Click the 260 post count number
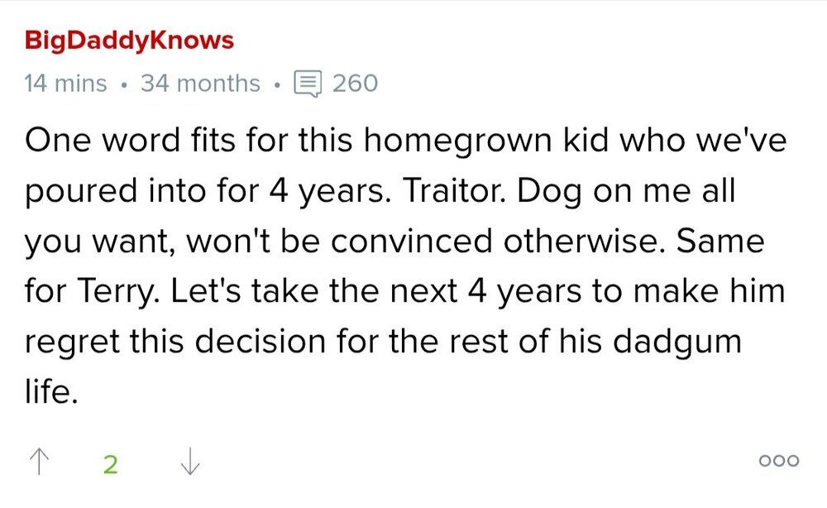 pyautogui.click(x=355, y=84)
